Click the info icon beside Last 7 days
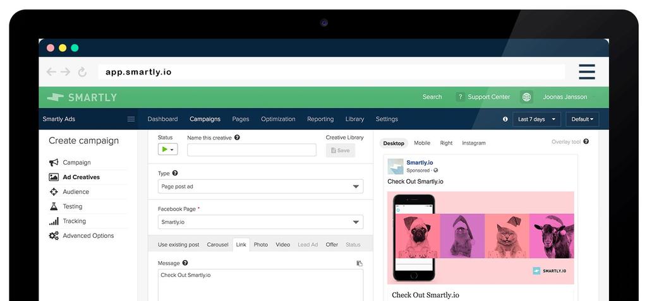647x301 pixels. [505, 119]
